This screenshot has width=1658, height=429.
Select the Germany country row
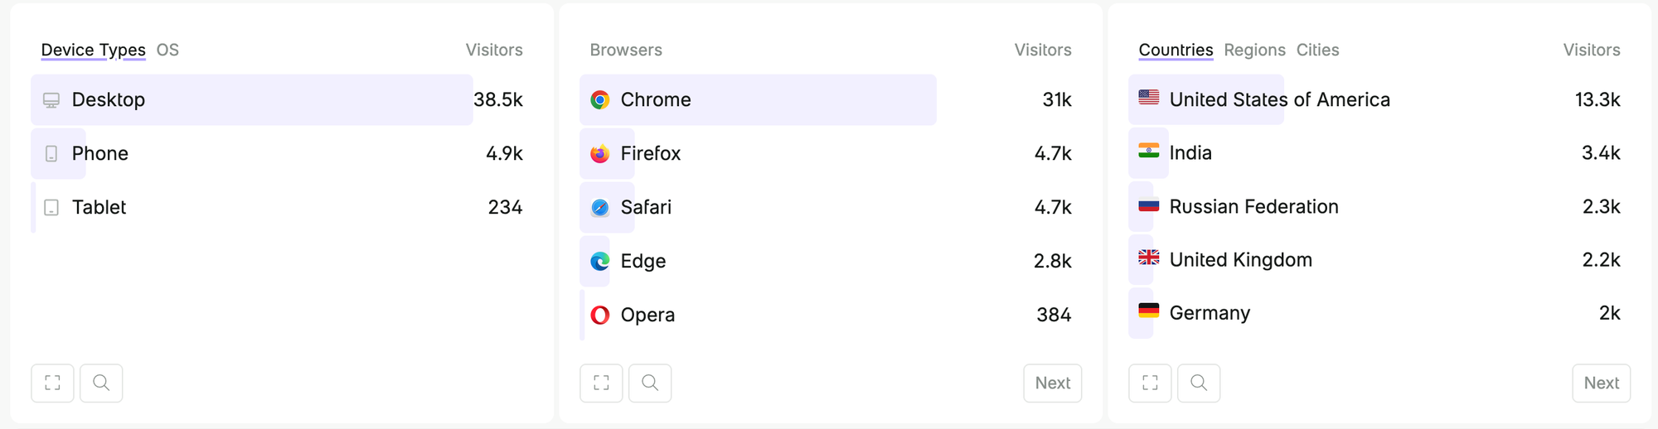(1210, 313)
